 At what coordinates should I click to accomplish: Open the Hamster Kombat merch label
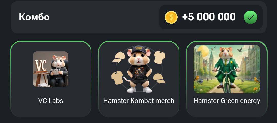click(x=139, y=101)
